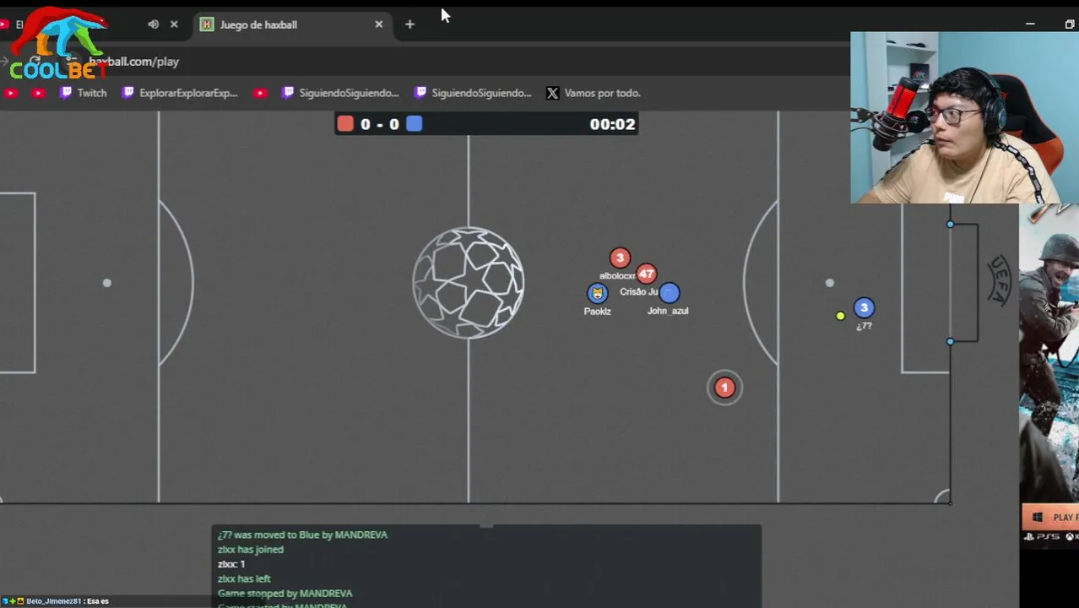Click the chat panel resize handle
Screen dimensions: 1079x608
[x=486, y=526]
